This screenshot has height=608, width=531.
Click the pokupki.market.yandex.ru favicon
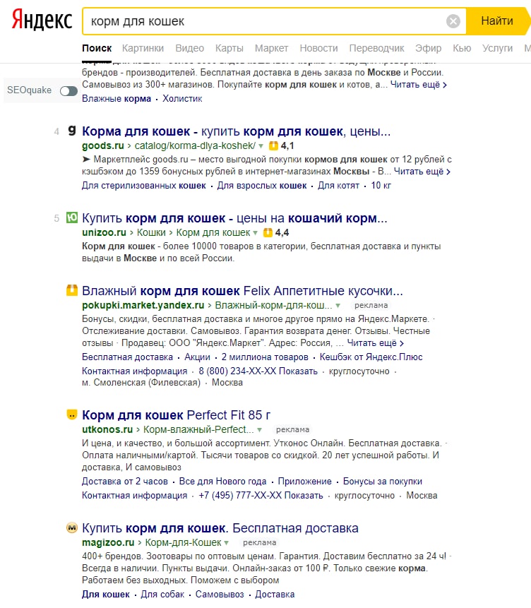pos(72,290)
